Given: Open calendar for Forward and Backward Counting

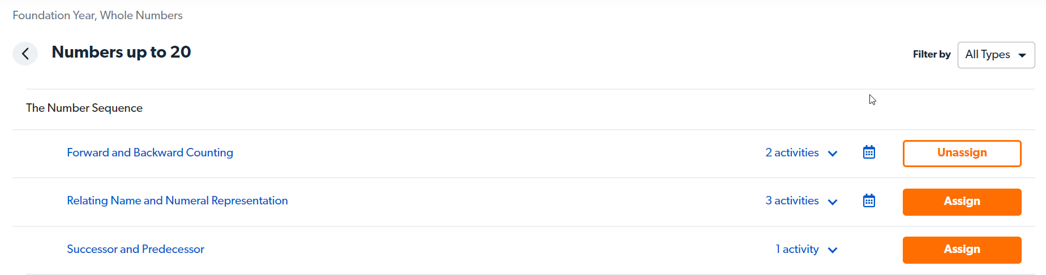Looking at the screenshot, I should (x=869, y=152).
